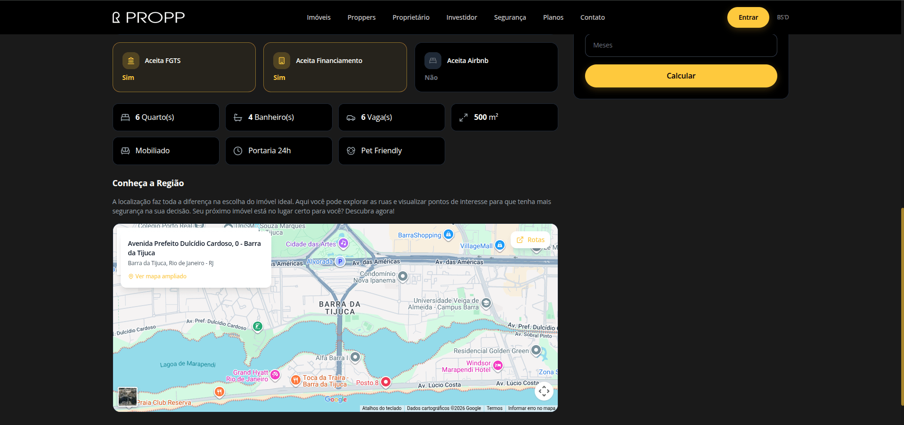Screen dimensions: 904x425
Task: Open the Contato nav link
Action: (x=592, y=17)
